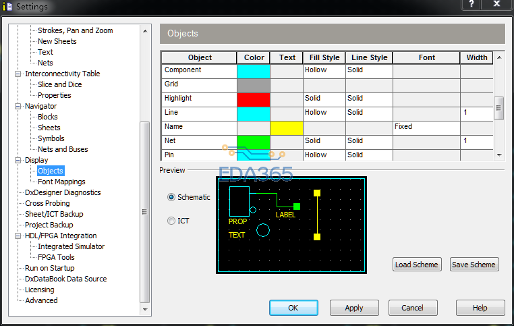Pick the red Highlight color swatch
This screenshot has height=326, width=514.
pyautogui.click(x=254, y=99)
